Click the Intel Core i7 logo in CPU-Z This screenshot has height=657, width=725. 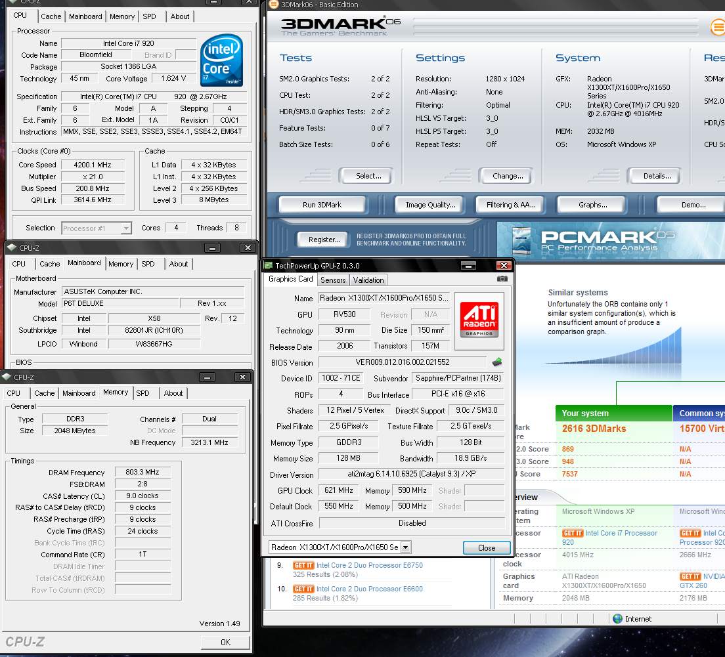[222, 60]
